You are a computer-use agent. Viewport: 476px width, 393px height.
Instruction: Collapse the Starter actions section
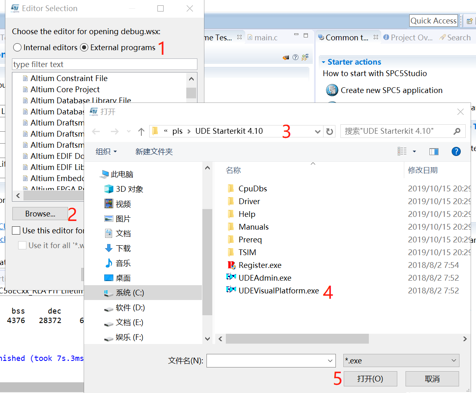click(x=324, y=62)
